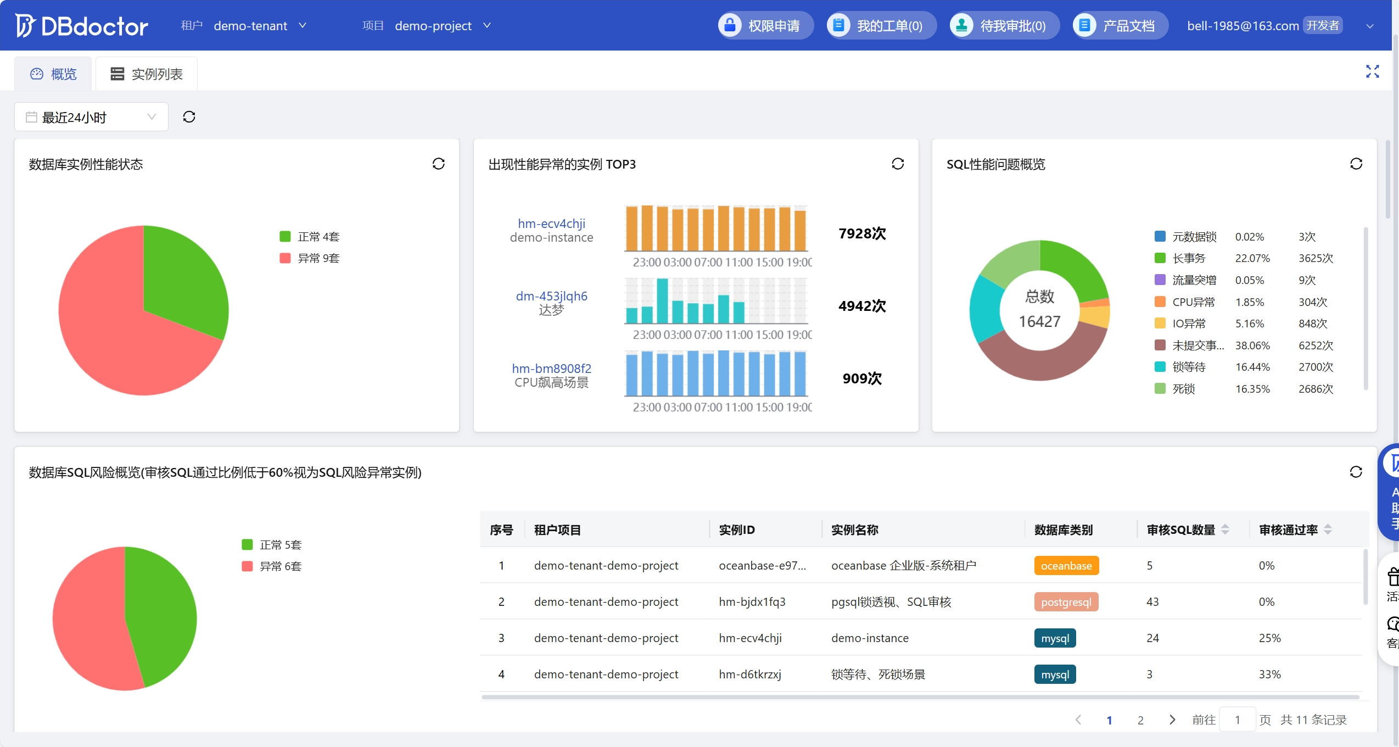Click the page jump input field
The image size is (1399, 747).
pos(1237,720)
